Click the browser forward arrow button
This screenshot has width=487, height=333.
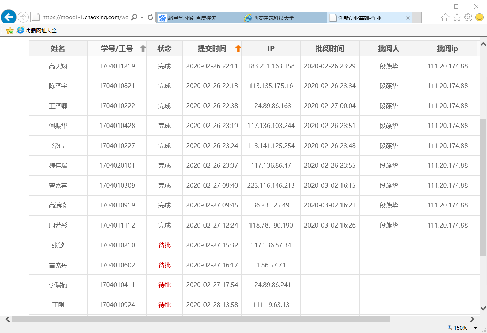tap(23, 17)
